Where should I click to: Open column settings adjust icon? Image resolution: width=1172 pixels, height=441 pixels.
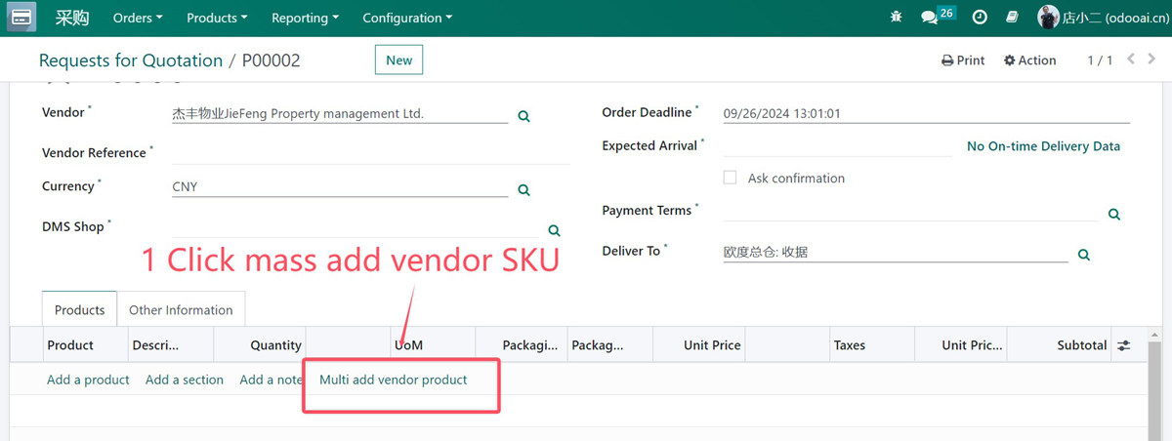tap(1124, 345)
